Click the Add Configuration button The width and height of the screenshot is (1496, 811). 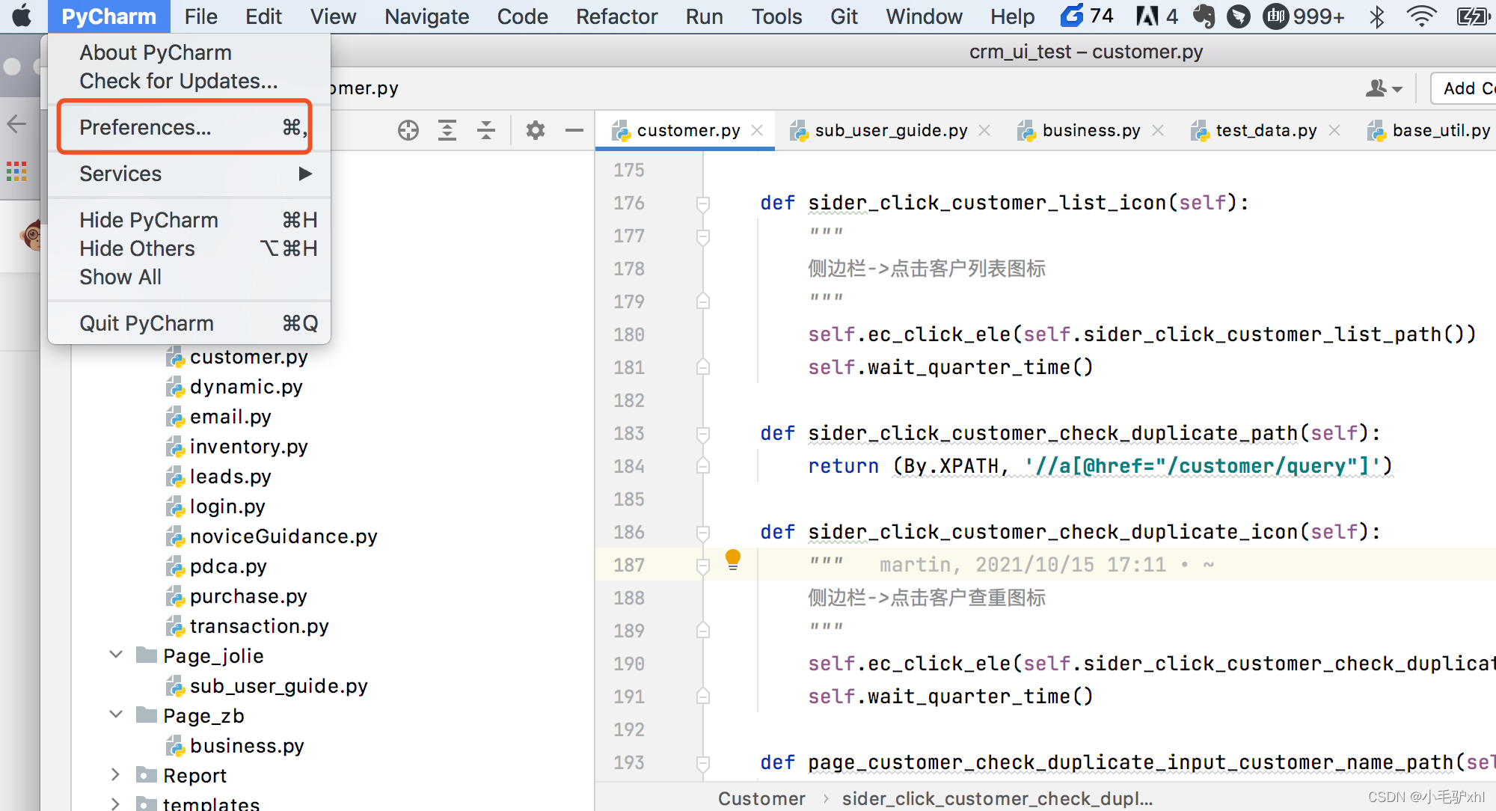click(1466, 88)
